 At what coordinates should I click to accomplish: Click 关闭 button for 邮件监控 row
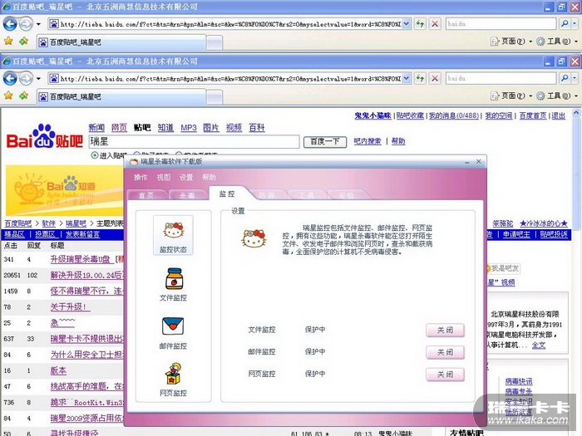445,352
